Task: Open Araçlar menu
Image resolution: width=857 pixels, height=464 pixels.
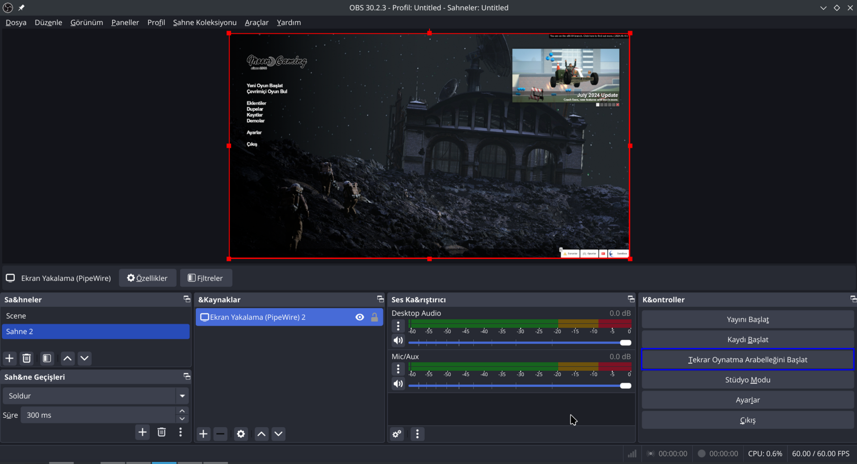Action: 256,22
